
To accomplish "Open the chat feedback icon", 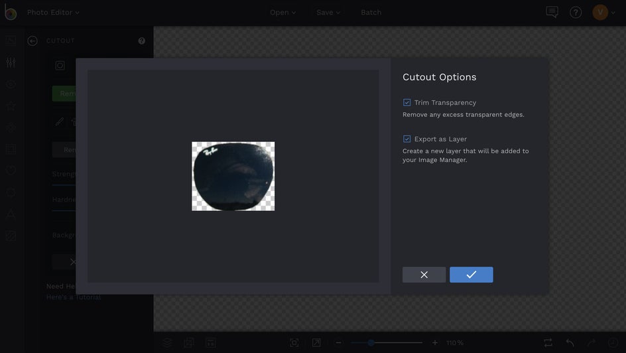I will 552,13.
